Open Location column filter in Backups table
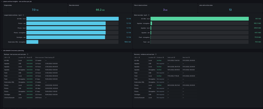 coord(25,58)
